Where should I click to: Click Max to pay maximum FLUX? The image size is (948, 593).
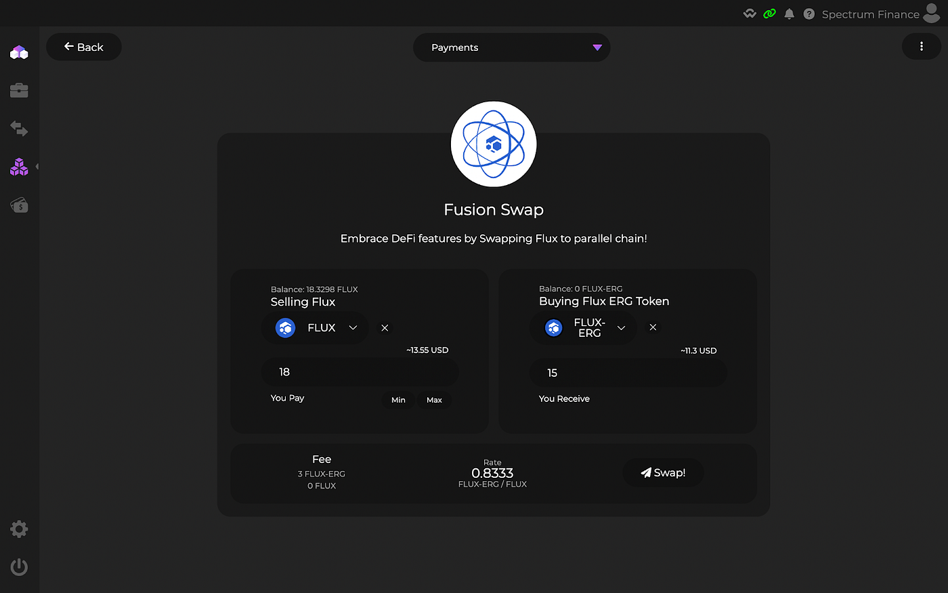point(434,400)
